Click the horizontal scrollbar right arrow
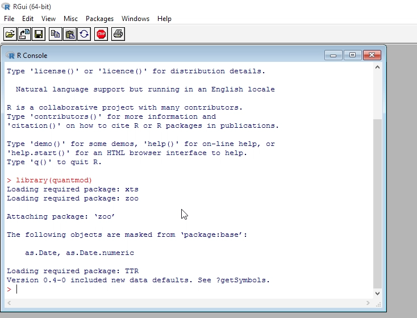Image resolution: width=417 pixels, height=318 pixels. click(368, 303)
